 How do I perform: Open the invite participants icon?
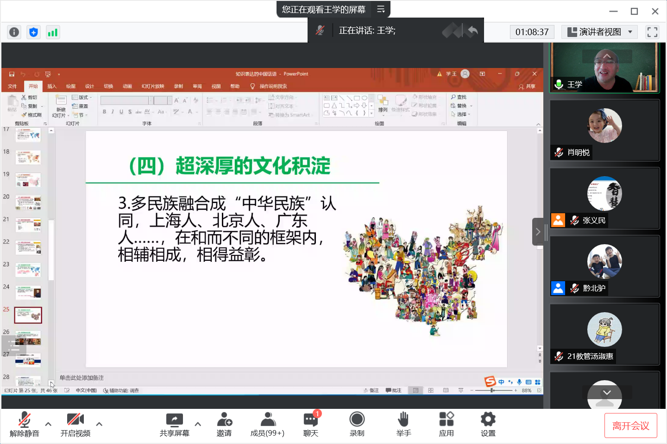pyautogui.click(x=224, y=424)
